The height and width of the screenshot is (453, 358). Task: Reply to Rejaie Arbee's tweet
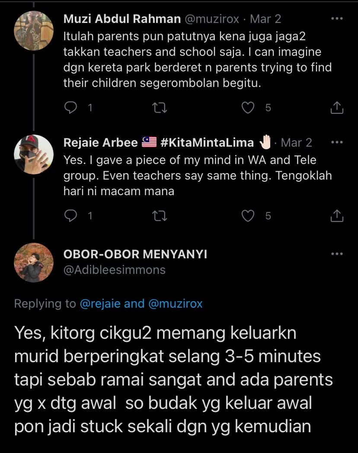coord(70,215)
